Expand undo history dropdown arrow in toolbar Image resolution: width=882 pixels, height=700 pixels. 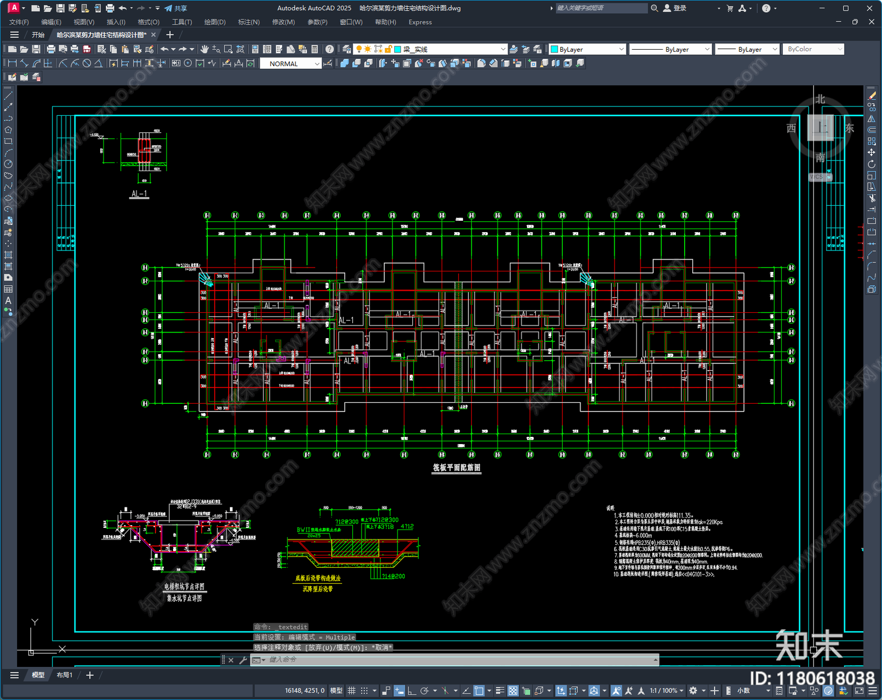pos(173,49)
